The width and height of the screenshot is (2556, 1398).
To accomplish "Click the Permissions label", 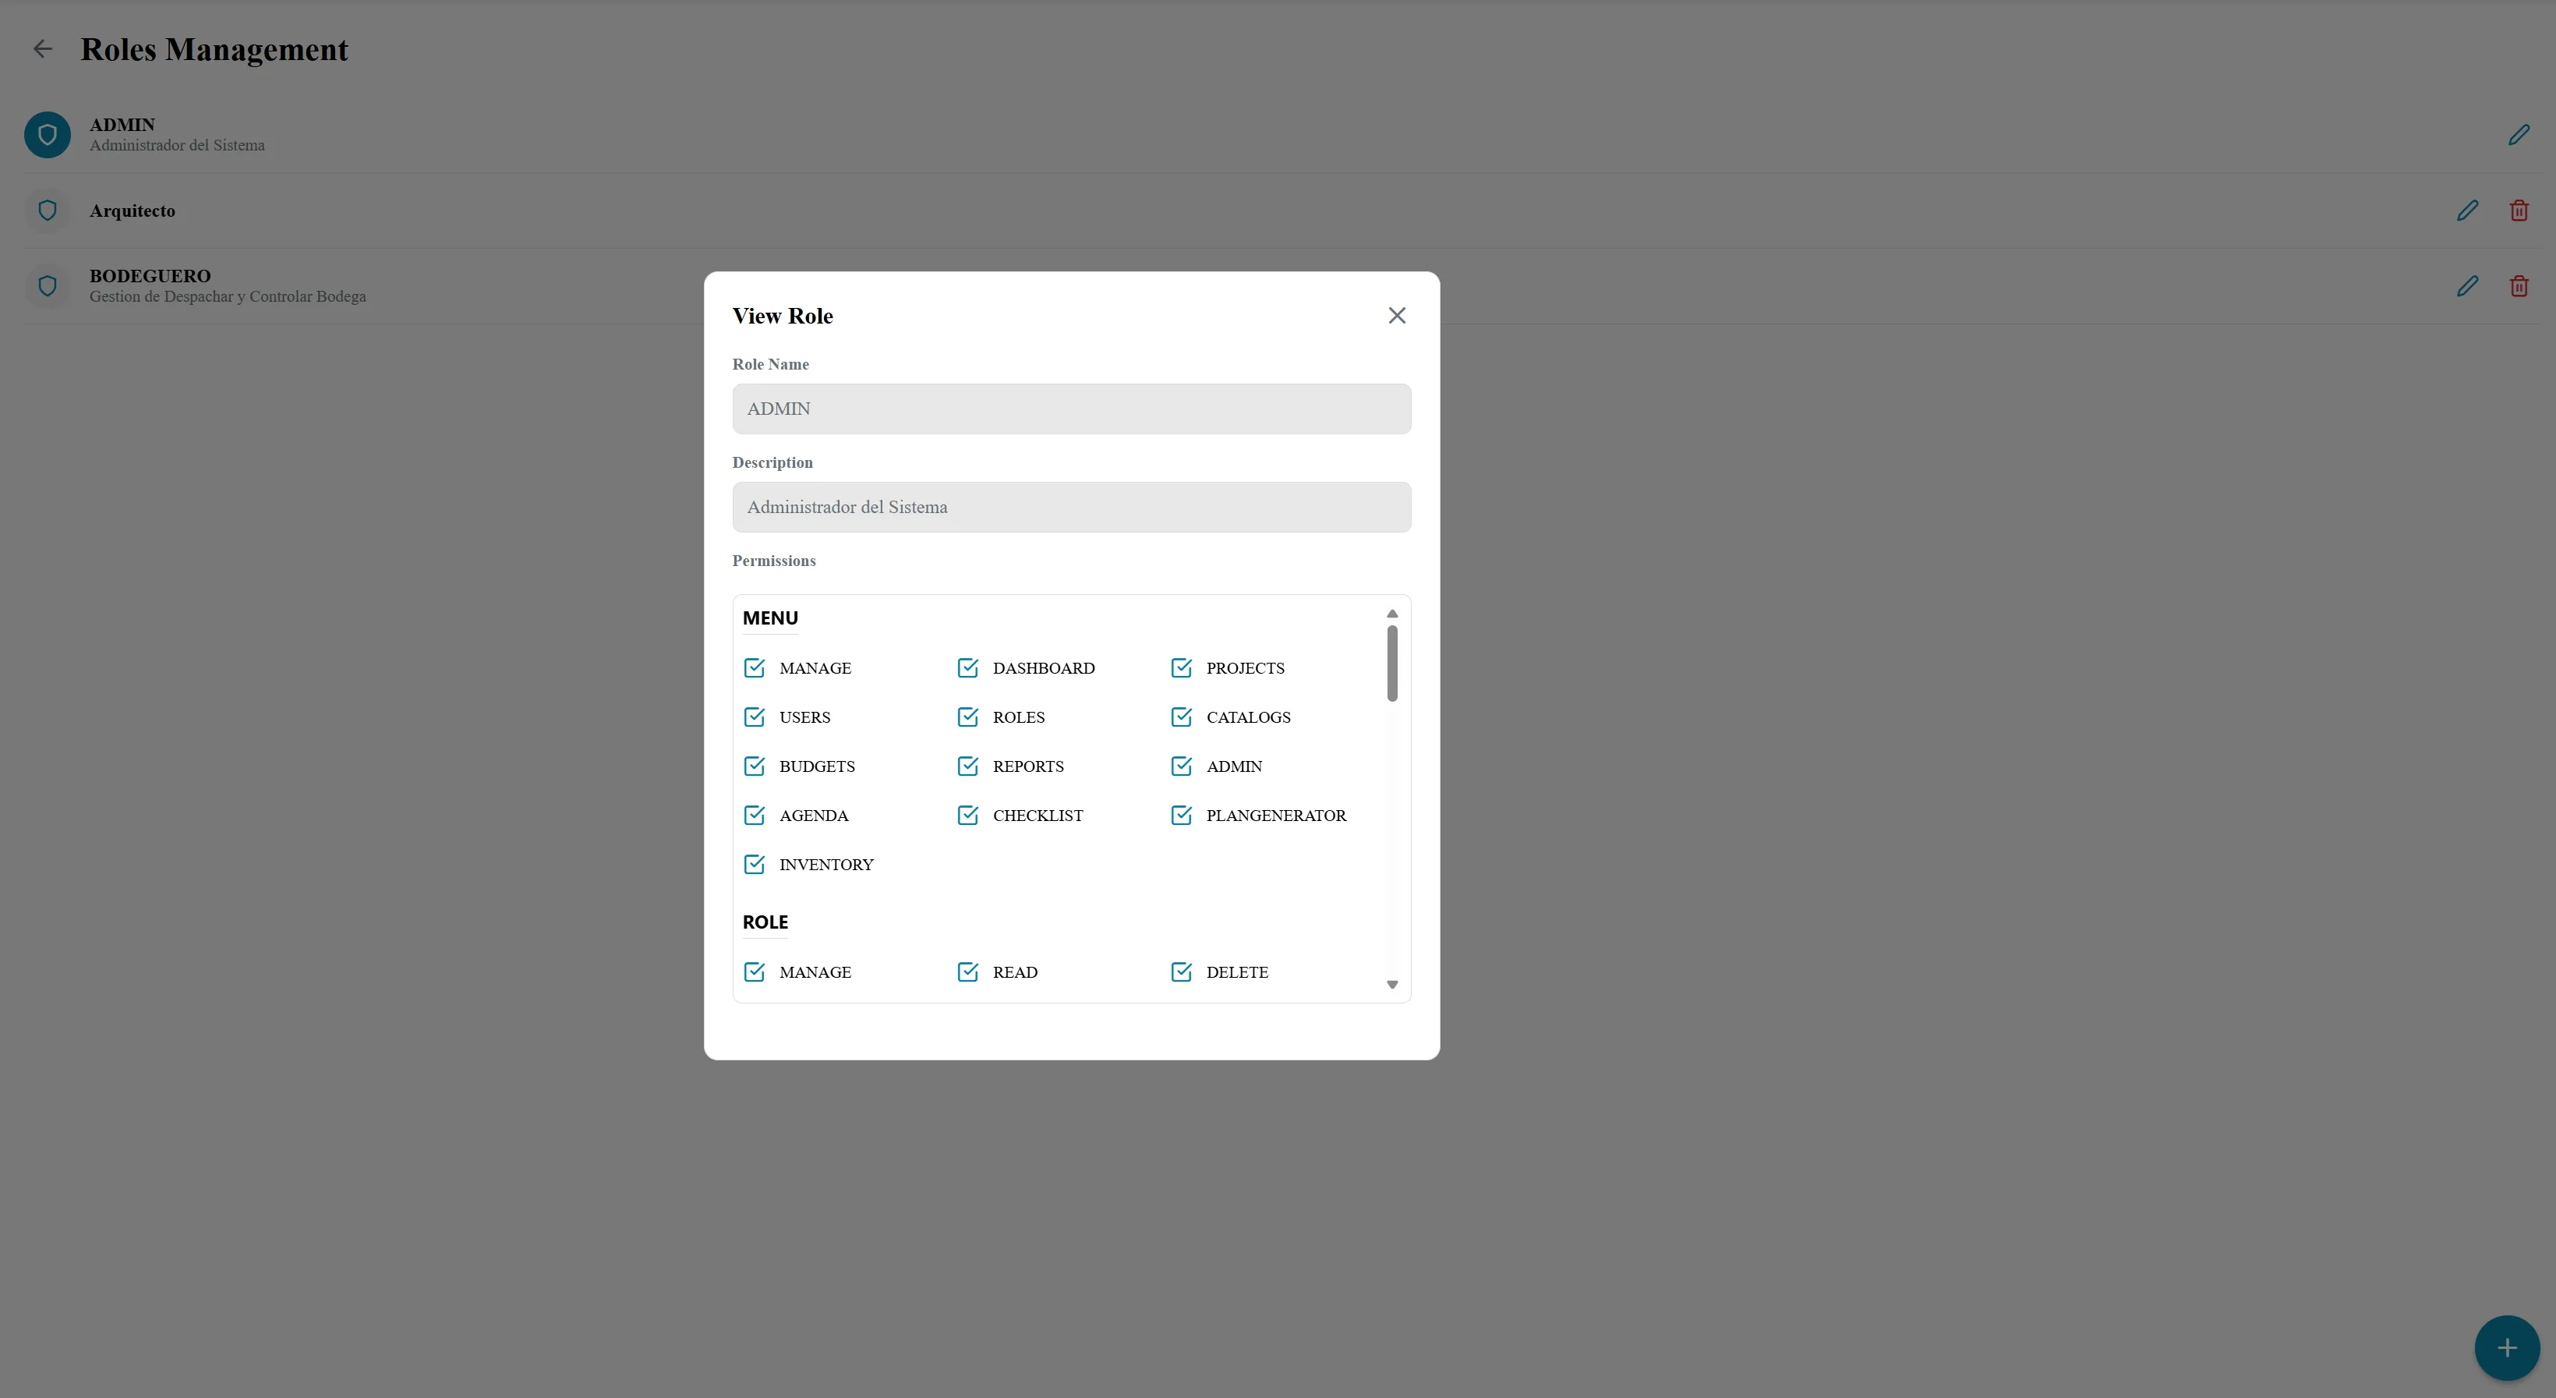I will (774, 561).
